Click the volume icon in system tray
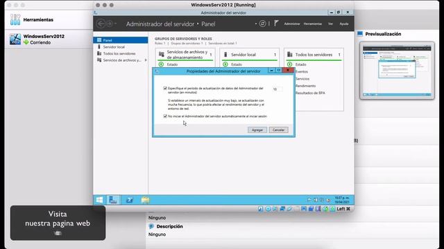The image size is (444, 249). pos(328,200)
